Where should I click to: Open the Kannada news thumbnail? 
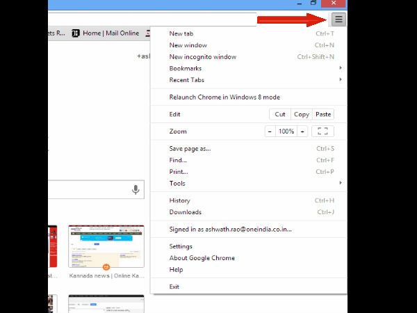coord(106,247)
